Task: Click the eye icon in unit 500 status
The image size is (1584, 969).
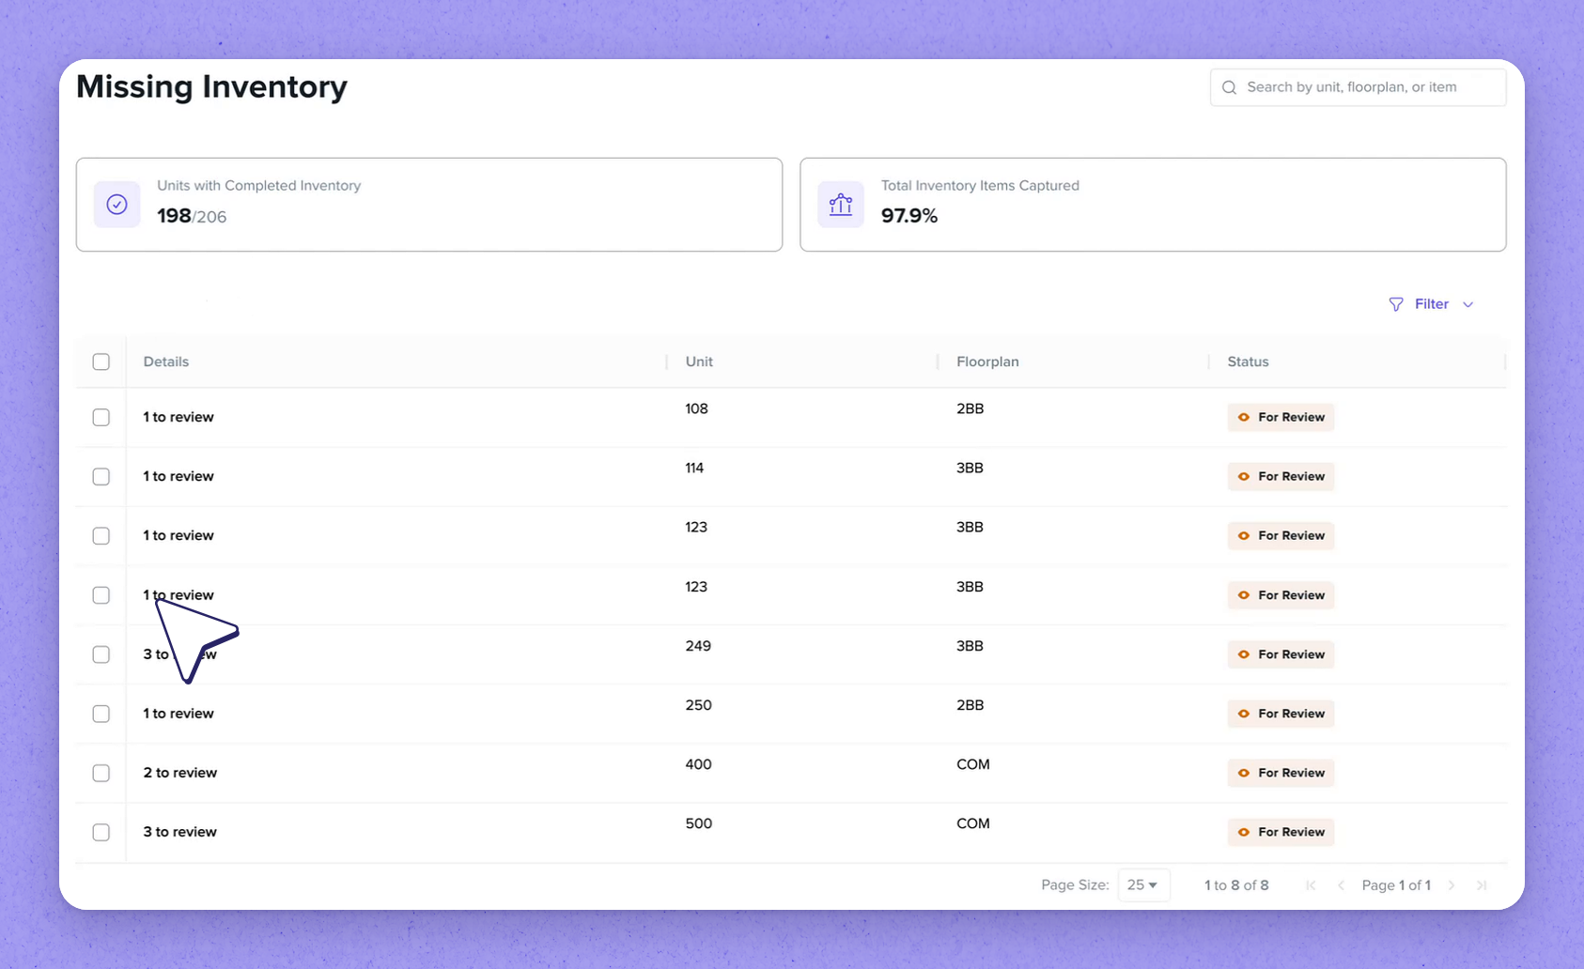Action: [1243, 832]
